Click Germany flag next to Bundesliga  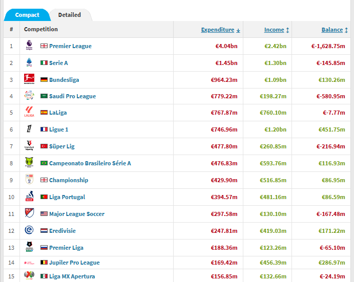pyautogui.click(x=44, y=80)
